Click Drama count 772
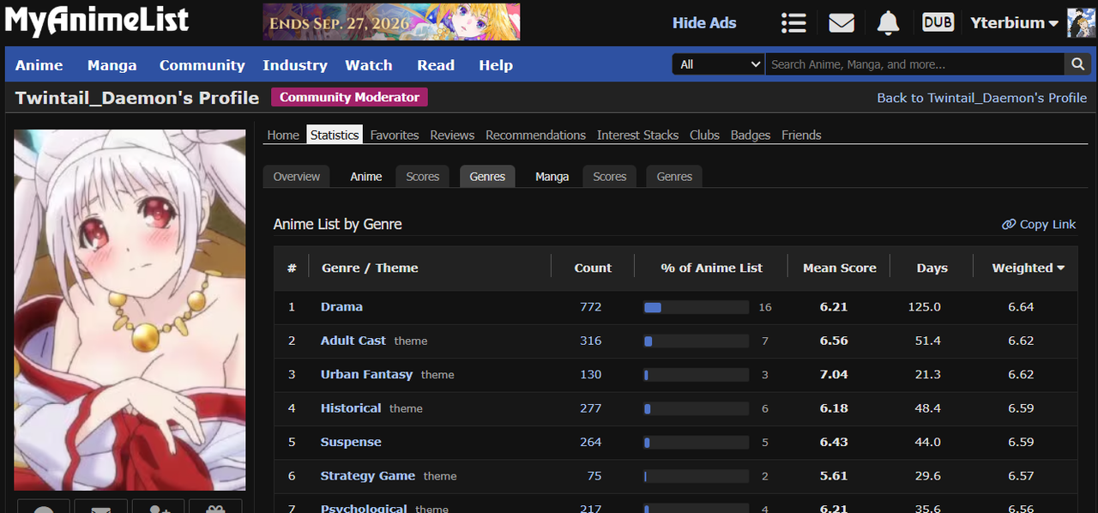 pos(591,307)
